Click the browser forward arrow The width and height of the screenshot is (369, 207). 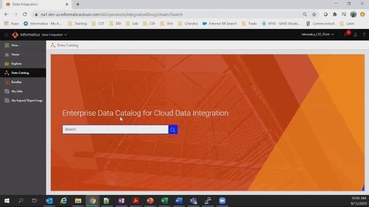(x=16, y=14)
